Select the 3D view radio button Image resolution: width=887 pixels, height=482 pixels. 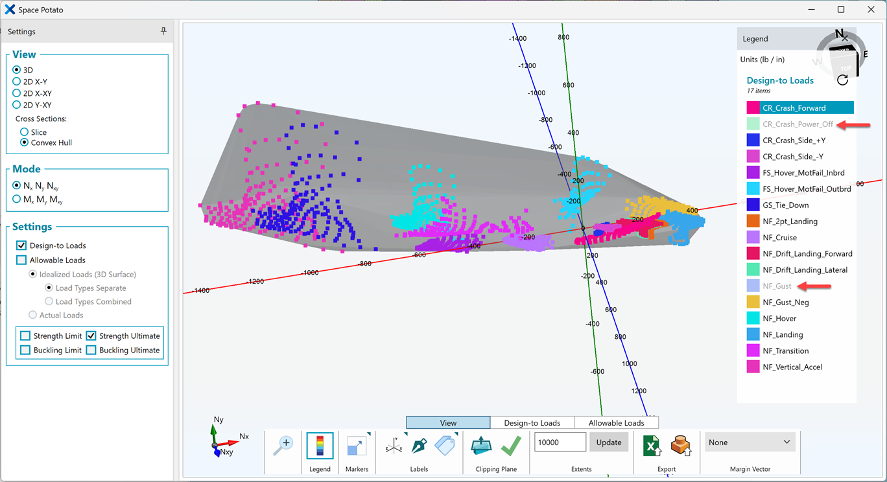coord(17,70)
